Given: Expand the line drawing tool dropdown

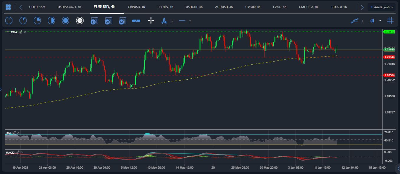Looking at the screenshot, I should (190, 21).
